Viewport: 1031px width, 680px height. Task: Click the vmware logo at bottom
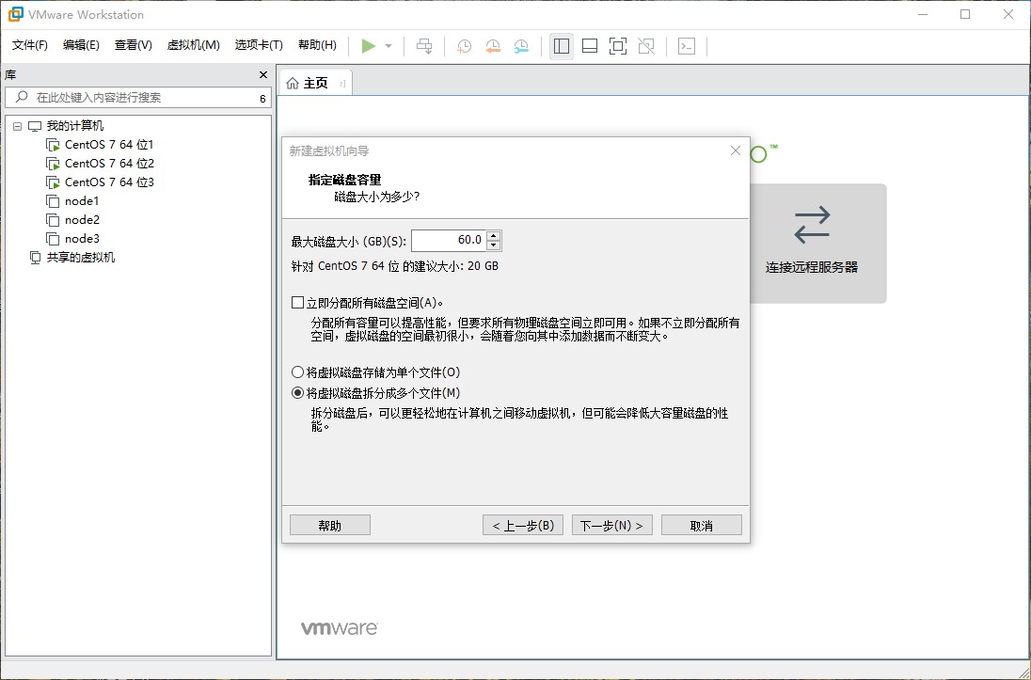[x=340, y=628]
